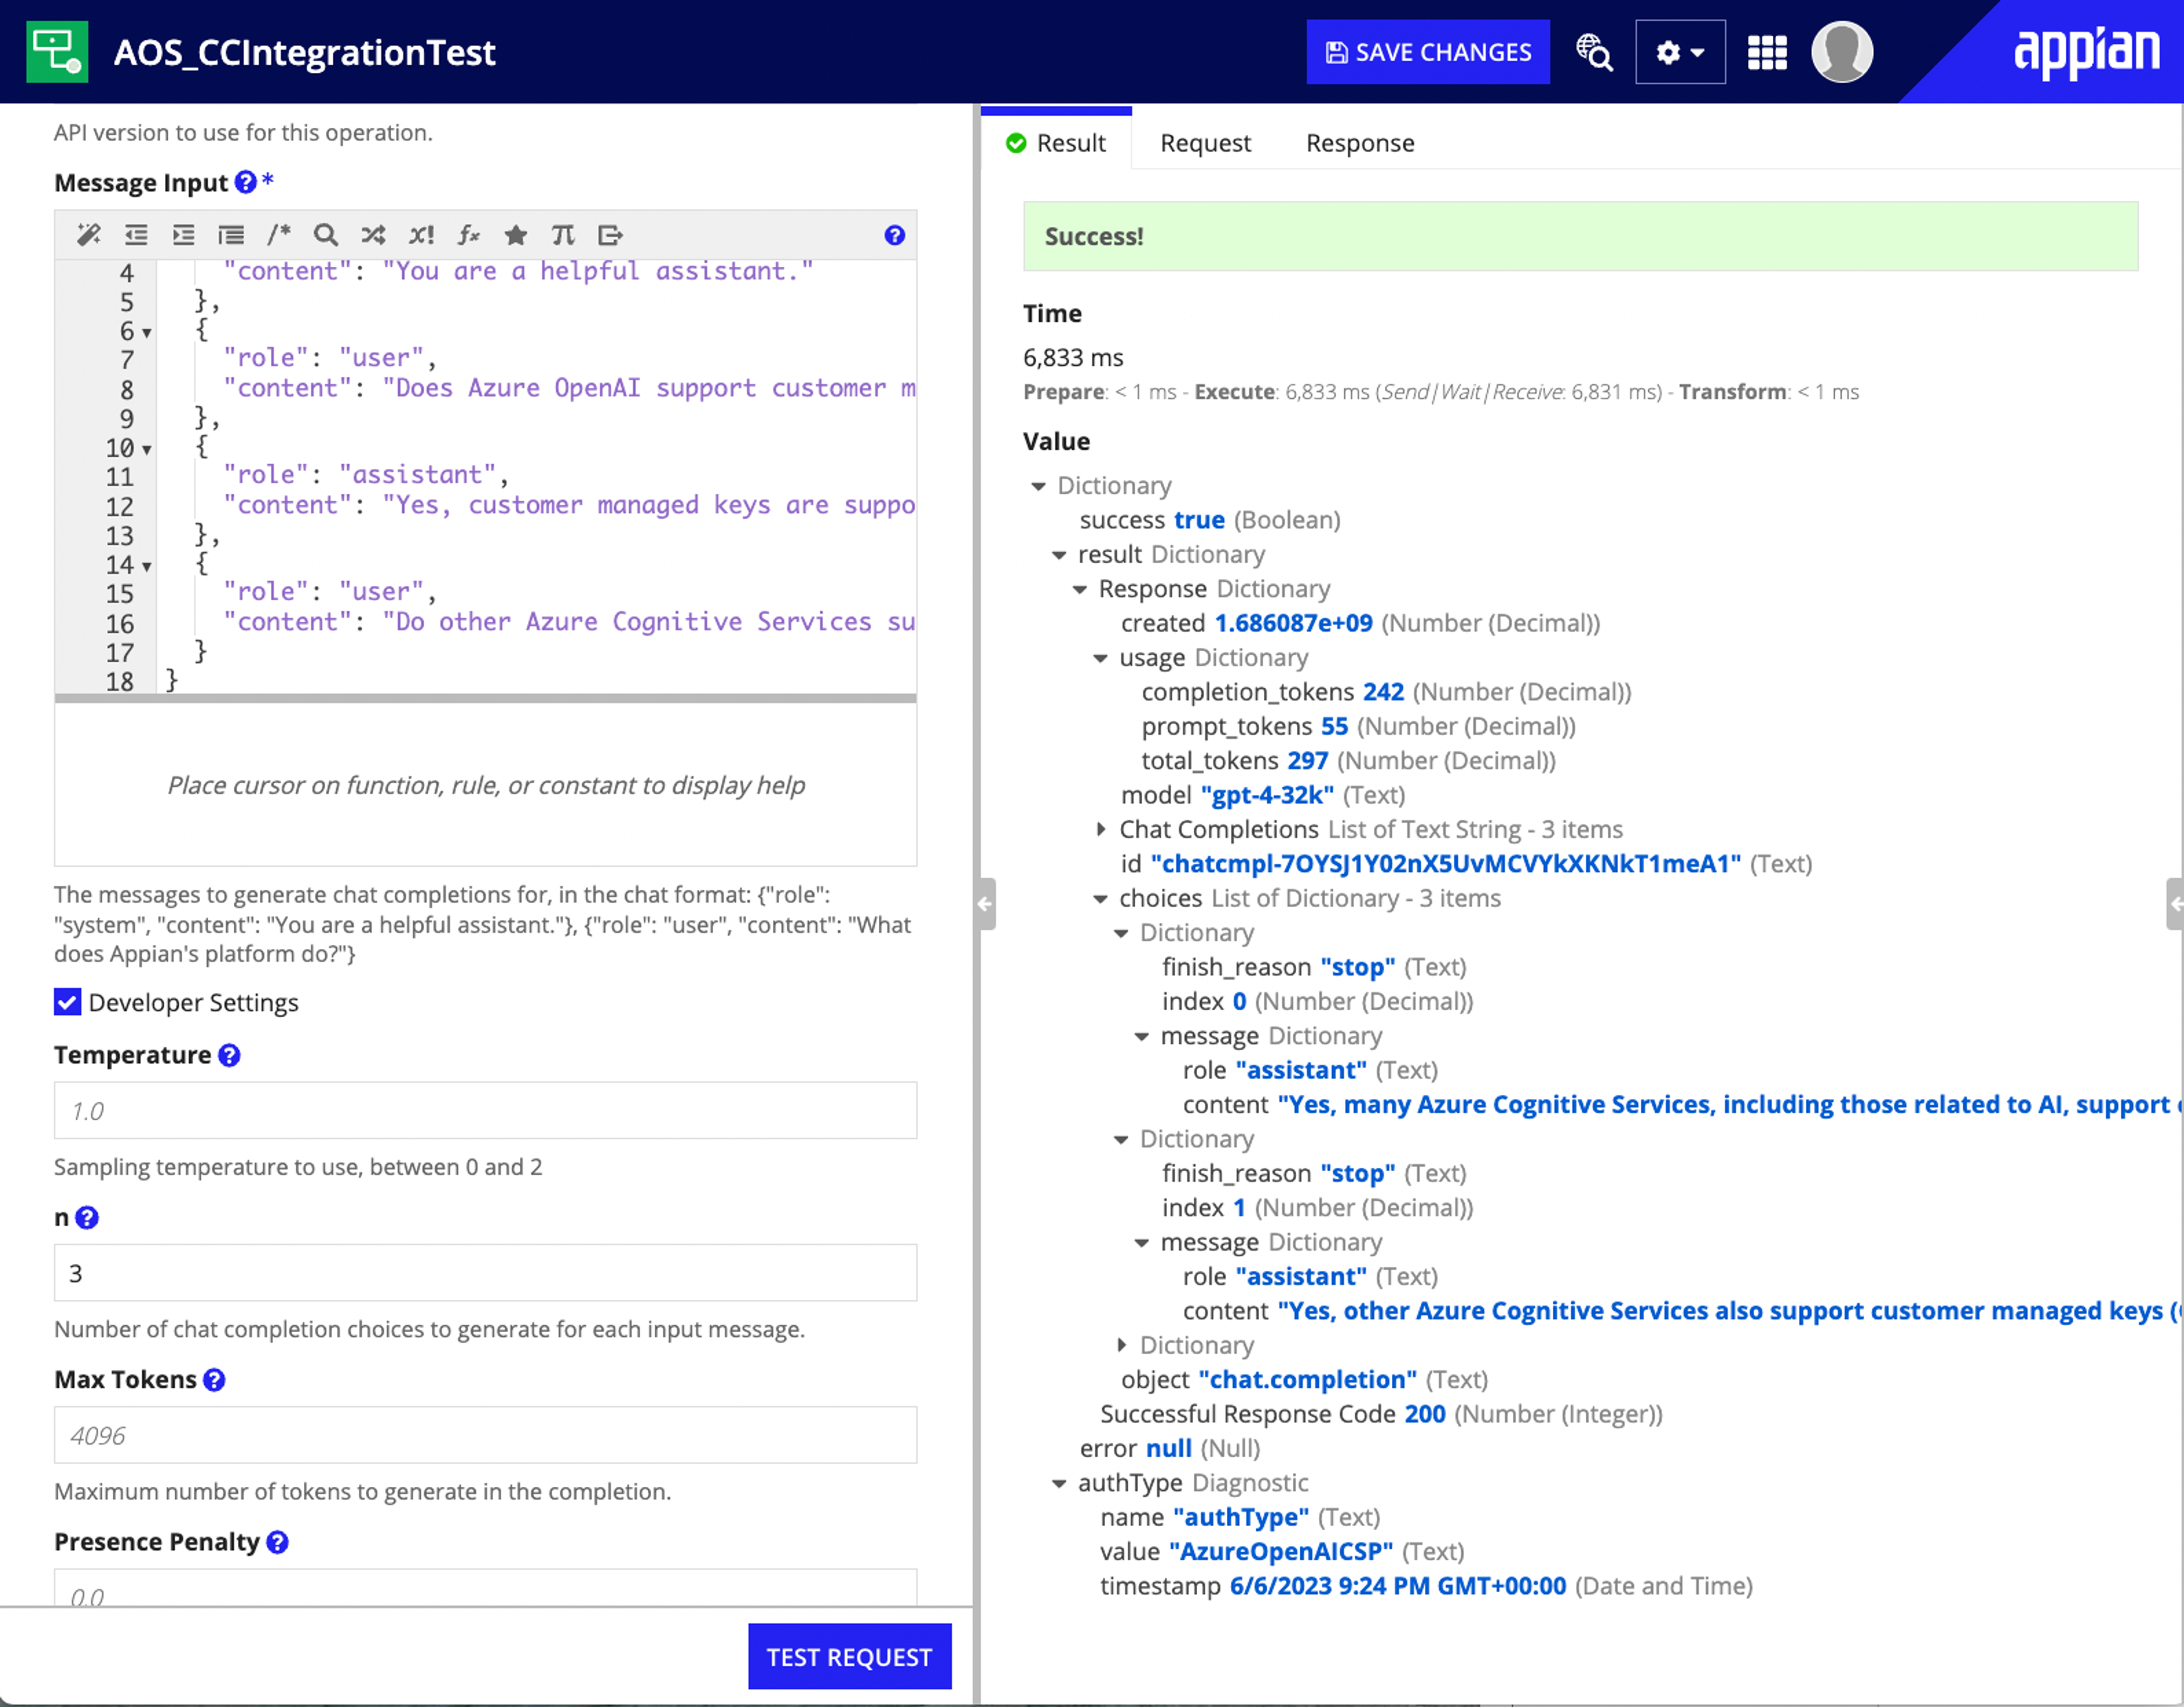The width and height of the screenshot is (2184, 1707).
Task: Click the model value "gpt-4-32k"
Action: (1267, 795)
